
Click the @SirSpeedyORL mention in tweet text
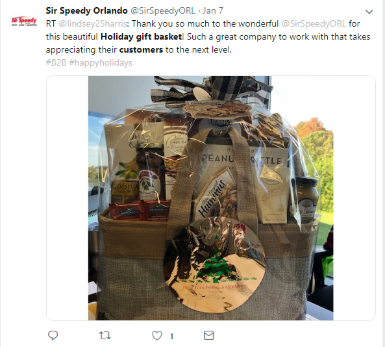click(314, 24)
